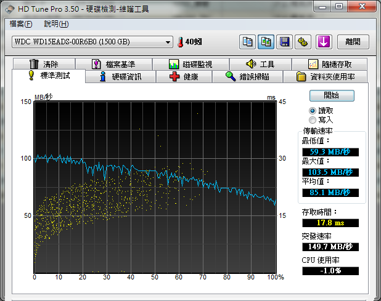Click the bar chart icon on 磁碟監視 tab
Screen dimensions: 381x301
click(174, 64)
